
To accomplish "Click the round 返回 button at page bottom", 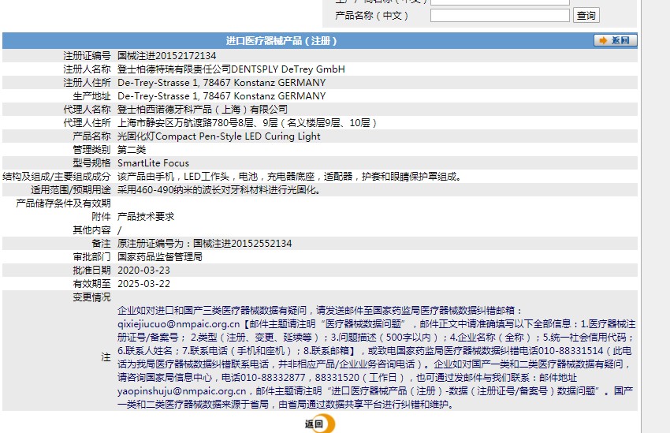I will (319, 424).
